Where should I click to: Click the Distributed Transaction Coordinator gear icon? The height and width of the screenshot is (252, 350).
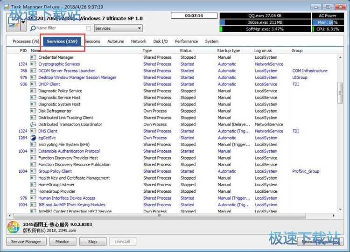coord(33,125)
